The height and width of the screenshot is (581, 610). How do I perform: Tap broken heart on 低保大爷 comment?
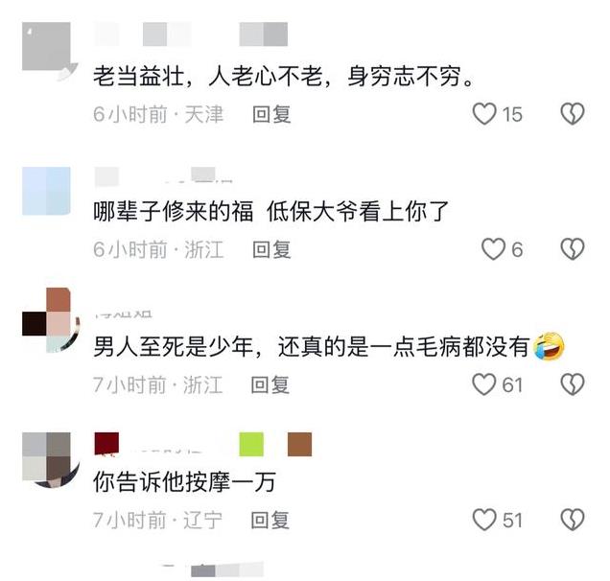click(x=573, y=249)
